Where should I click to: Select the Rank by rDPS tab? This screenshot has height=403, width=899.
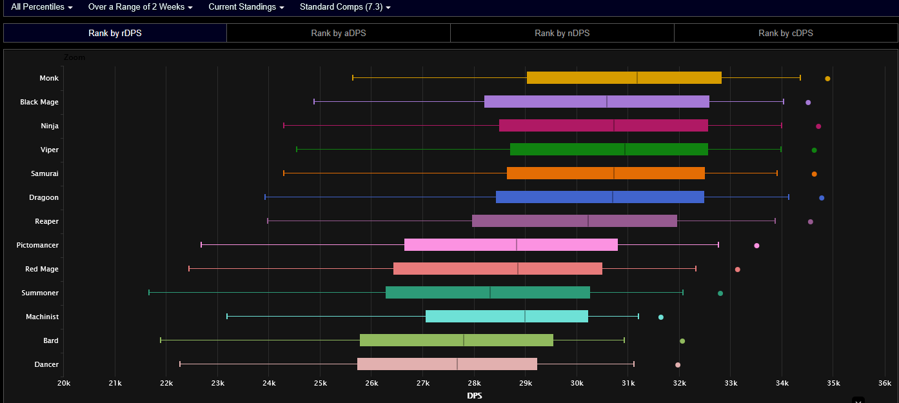115,33
